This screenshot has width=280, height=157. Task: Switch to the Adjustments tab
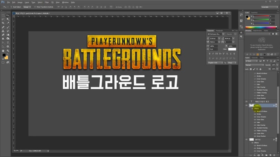point(257,31)
